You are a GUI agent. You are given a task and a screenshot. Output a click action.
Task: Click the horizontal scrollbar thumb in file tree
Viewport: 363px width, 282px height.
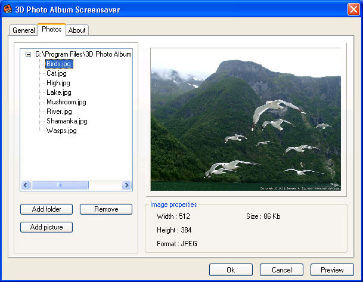tap(60, 185)
